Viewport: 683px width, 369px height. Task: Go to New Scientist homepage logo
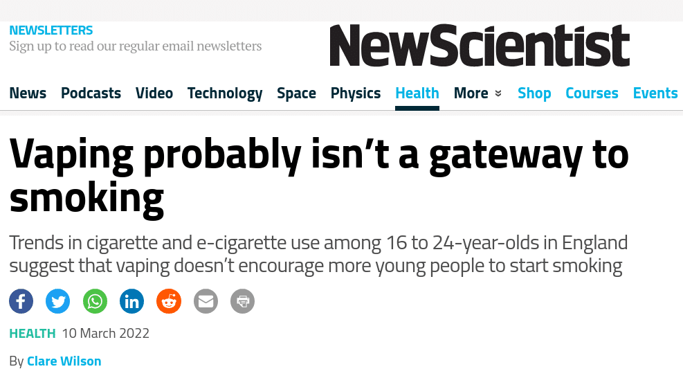tap(480, 45)
